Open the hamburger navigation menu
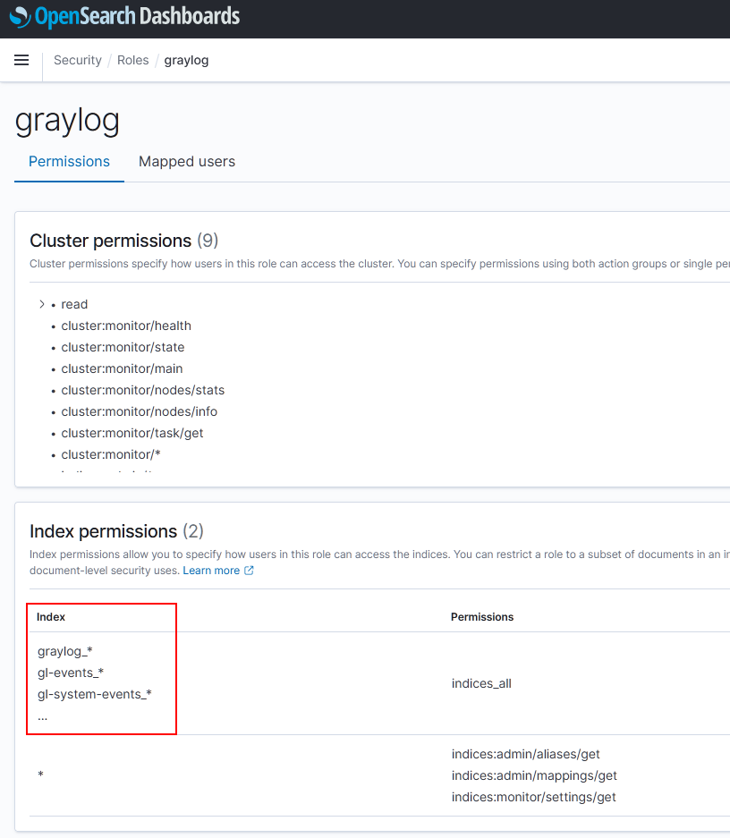Image resolution: width=730 pixels, height=838 pixels. [x=21, y=60]
